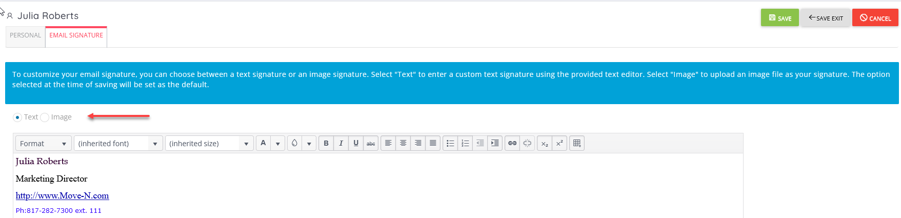This screenshot has height=218, width=901.
Task: Center align the signature text
Action: point(403,143)
